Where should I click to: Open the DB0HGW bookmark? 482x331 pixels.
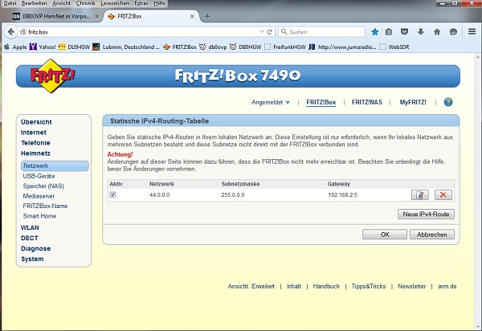point(246,47)
